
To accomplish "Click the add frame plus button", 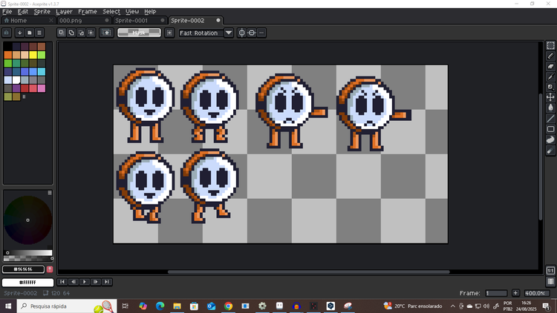I will pyautogui.click(x=515, y=293).
